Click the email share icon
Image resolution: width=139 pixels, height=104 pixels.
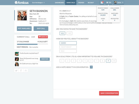point(26,71)
